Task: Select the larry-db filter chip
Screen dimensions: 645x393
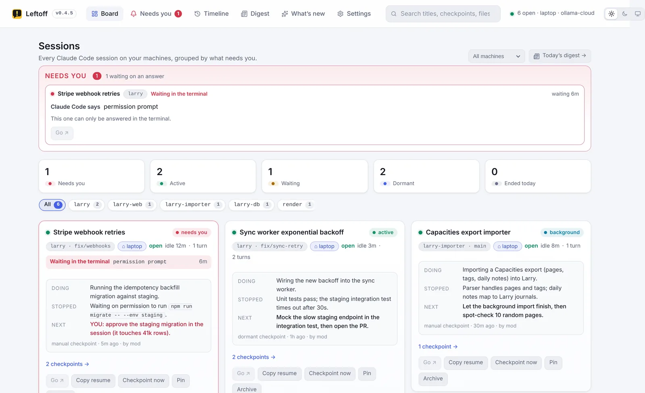Action: tap(252, 205)
